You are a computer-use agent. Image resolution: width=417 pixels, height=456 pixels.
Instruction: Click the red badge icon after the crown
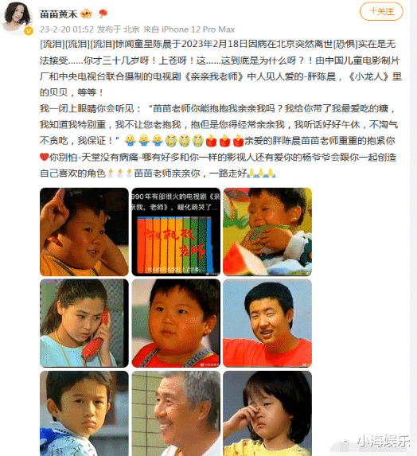coord(103,14)
